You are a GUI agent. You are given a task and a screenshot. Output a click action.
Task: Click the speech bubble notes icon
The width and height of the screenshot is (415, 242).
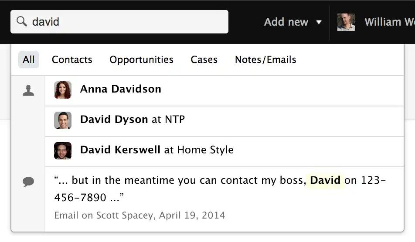click(28, 182)
